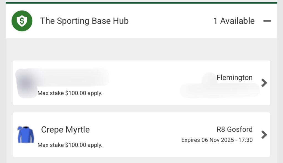The image size is (283, 163).
Task: Click the "R8 Gosford" race label
Action: 234,129
